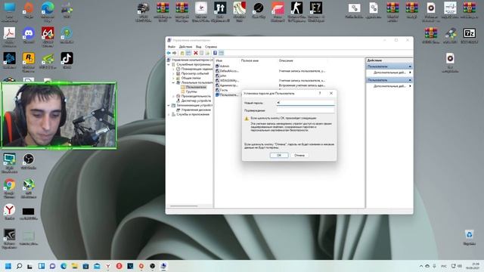
Task: Expand the Планировщик заданий tree node
Action: 173,69
